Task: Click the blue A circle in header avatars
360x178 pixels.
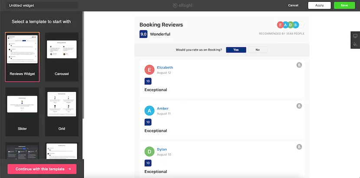Action: [x=285, y=25]
